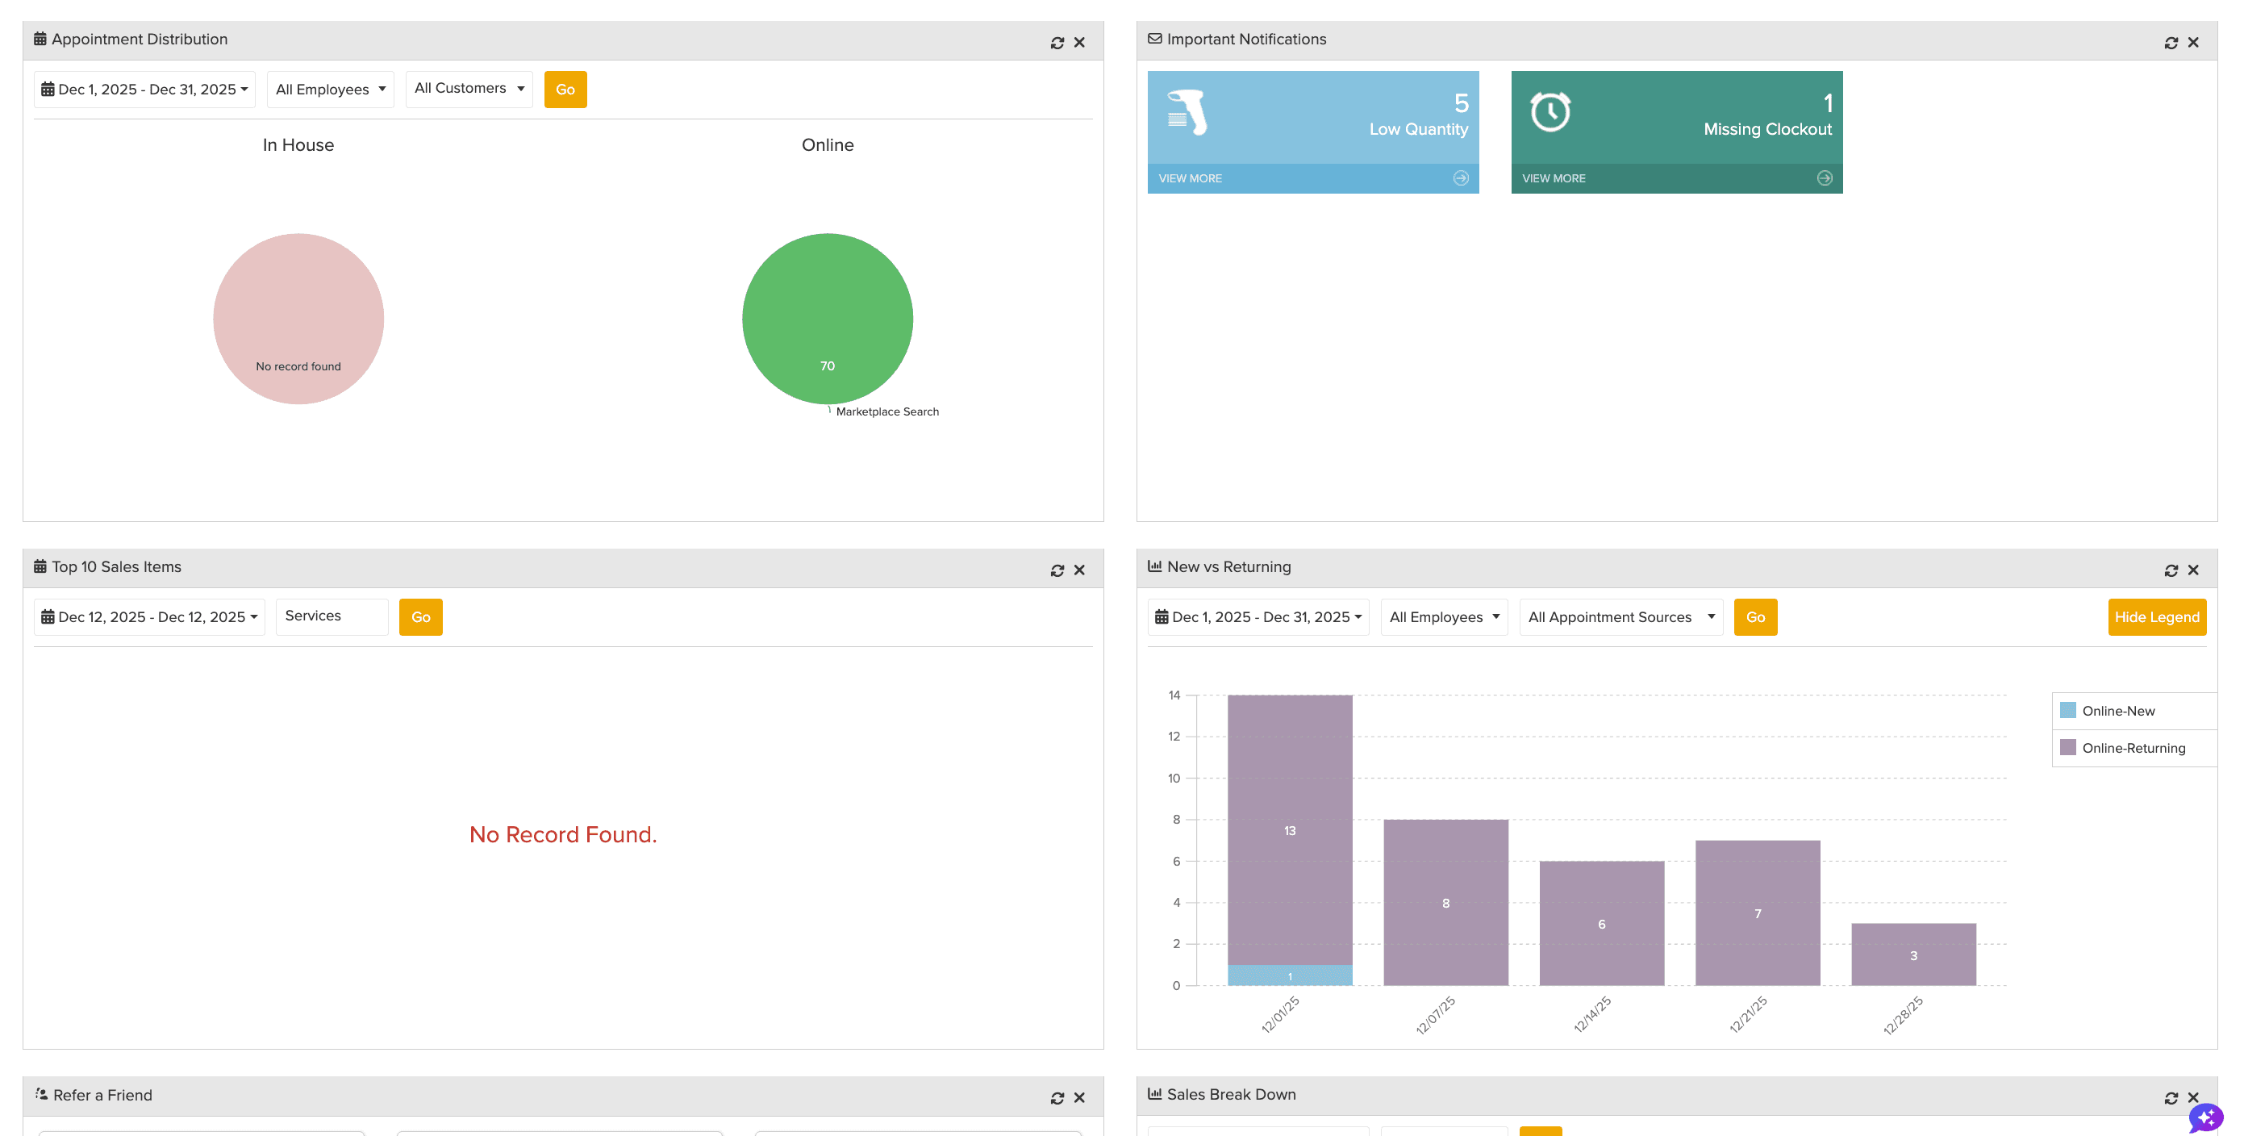Expand All Appointment Sources dropdown

pyautogui.click(x=1620, y=616)
